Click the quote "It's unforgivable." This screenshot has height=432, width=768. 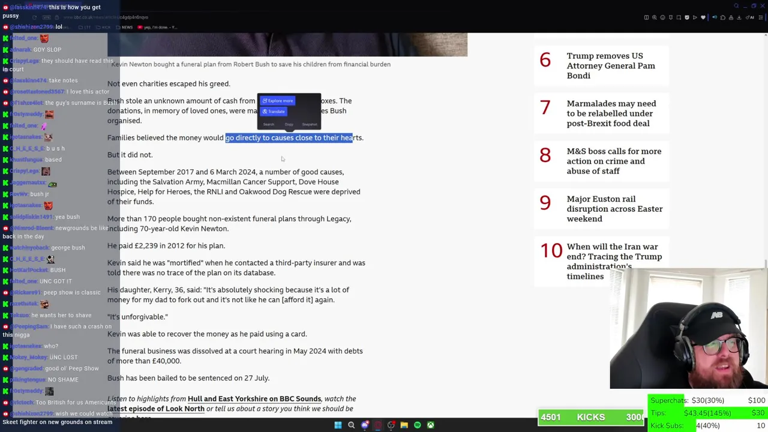click(137, 317)
